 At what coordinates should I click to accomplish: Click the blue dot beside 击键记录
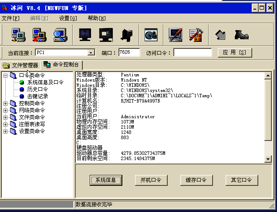point(22,96)
